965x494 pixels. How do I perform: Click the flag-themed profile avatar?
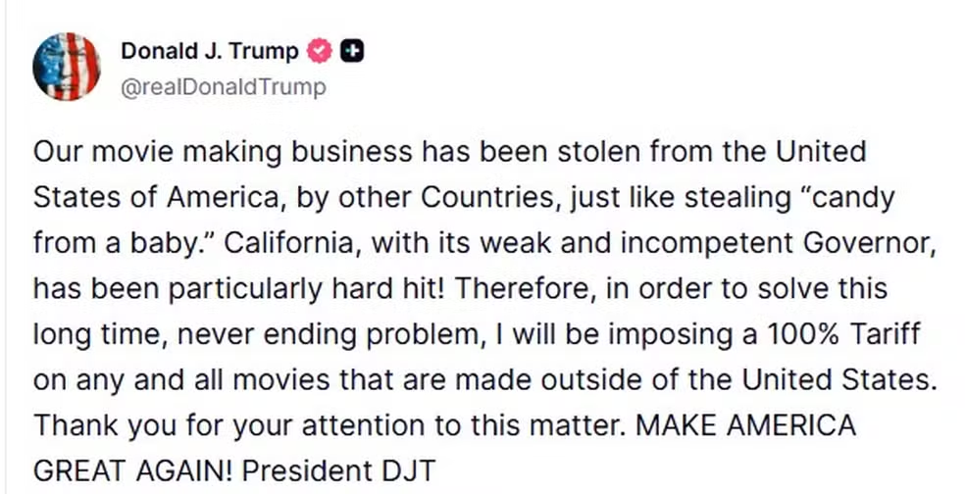(67, 67)
